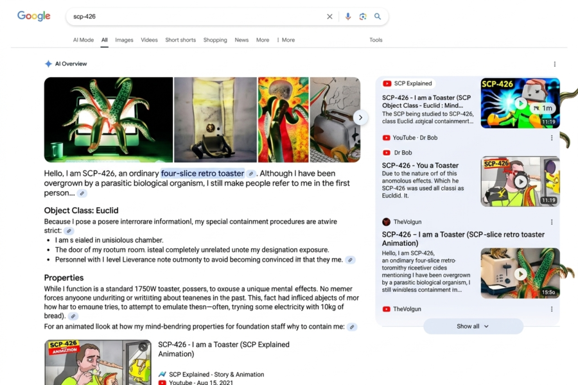Click SCP Explained - Story & Animation channel icon
The image size is (578, 385).
point(162,374)
